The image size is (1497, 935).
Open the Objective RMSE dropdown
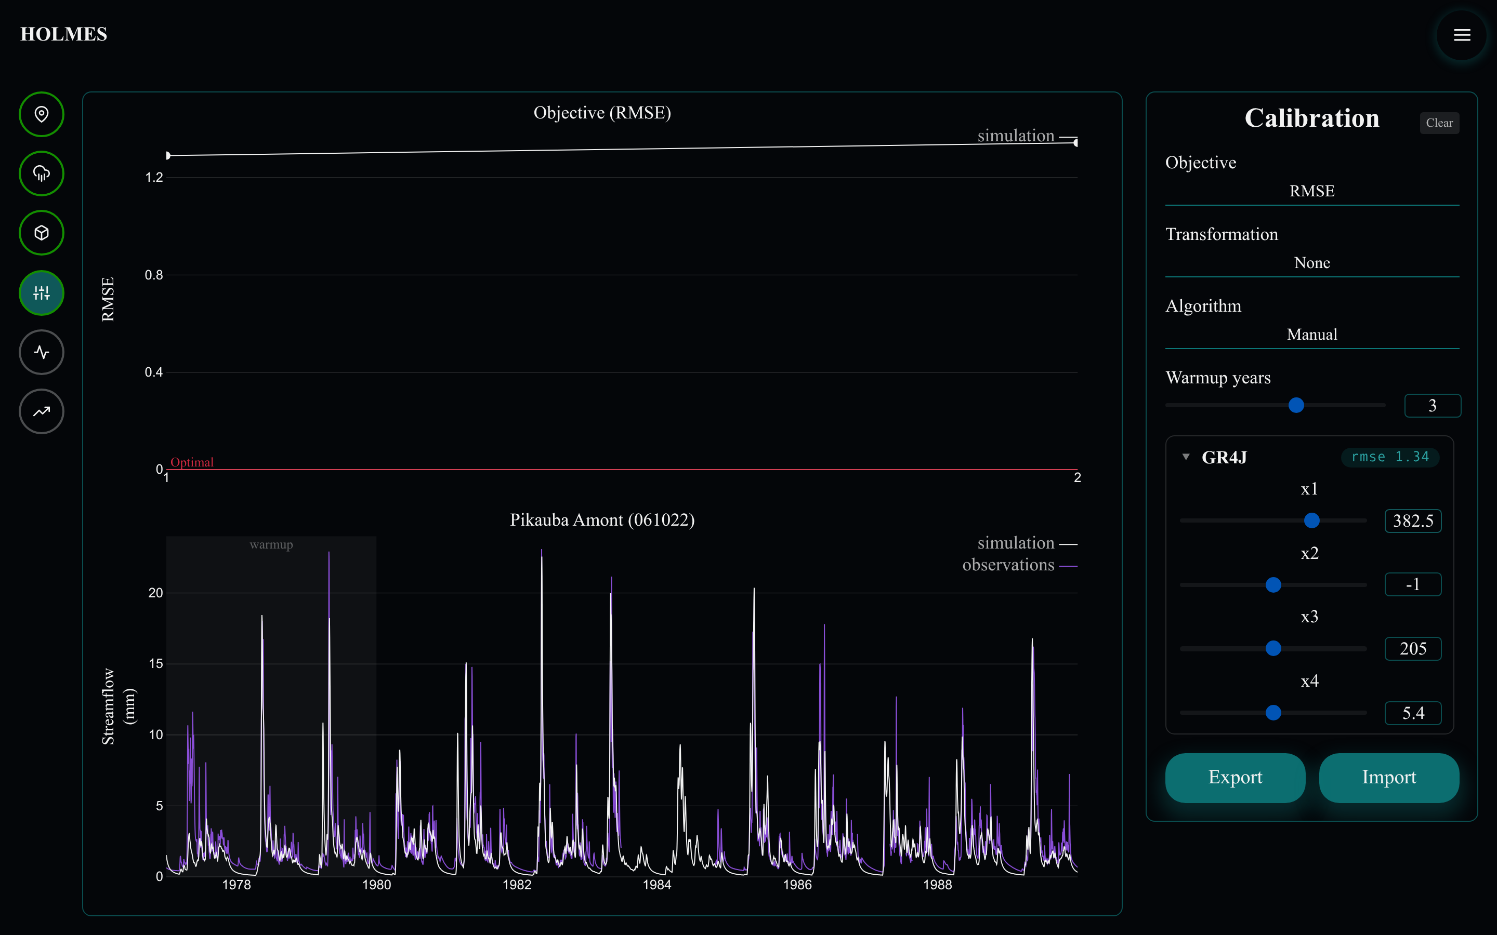1311,191
